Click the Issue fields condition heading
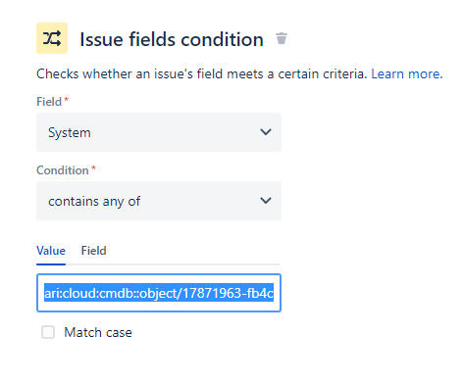The width and height of the screenshot is (463, 383). [x=172, y=39]
